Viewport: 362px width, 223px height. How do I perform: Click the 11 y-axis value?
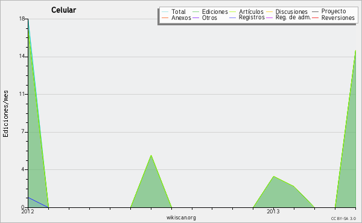[22, 94]
